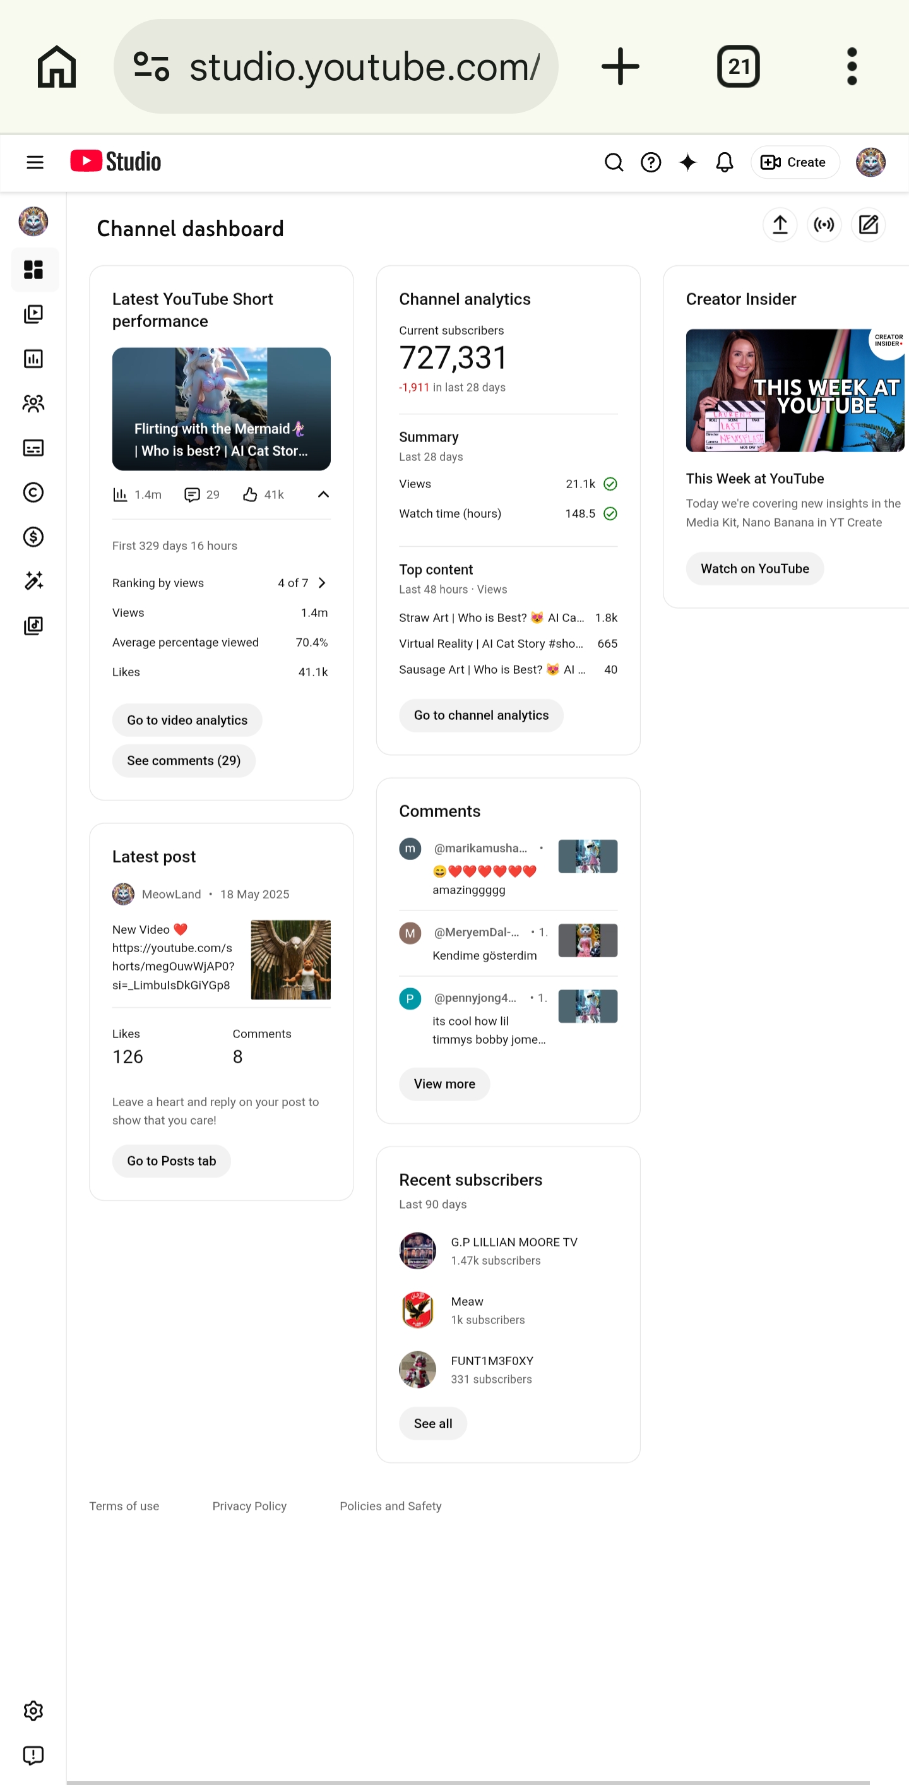Open site info icon in address bar
This screenshot has height=1785, width=909.
(151, 66)
